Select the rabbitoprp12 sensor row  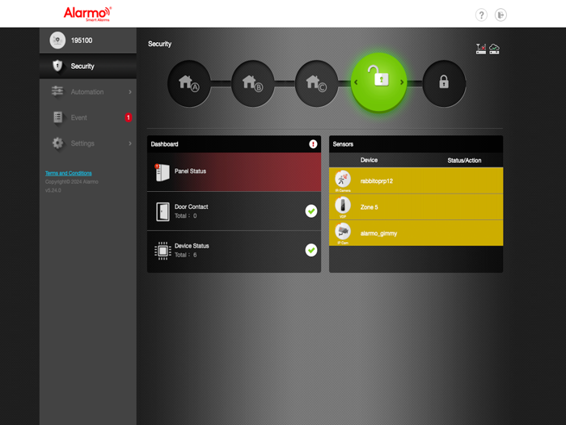pos(416,181)
